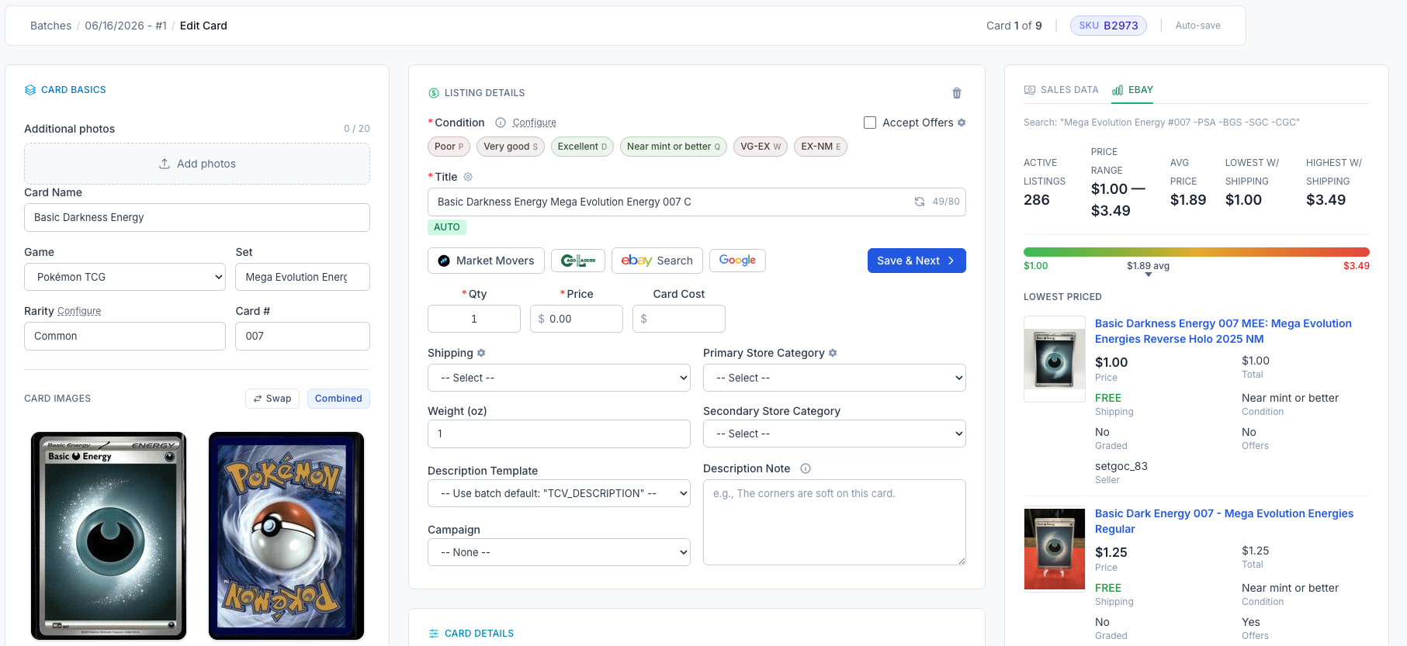
Task: Open Basic Dark Energy 007 Regular listing link
Action: (1224, 521)
